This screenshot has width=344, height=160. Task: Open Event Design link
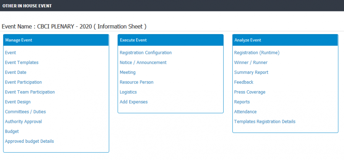[18, 102]
